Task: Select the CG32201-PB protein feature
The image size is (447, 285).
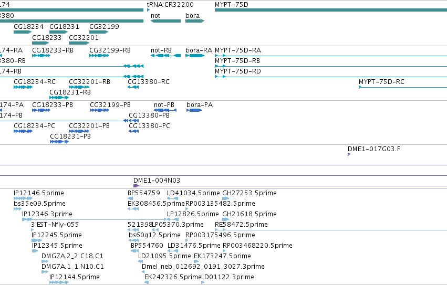Action: (x=79, y=131)
